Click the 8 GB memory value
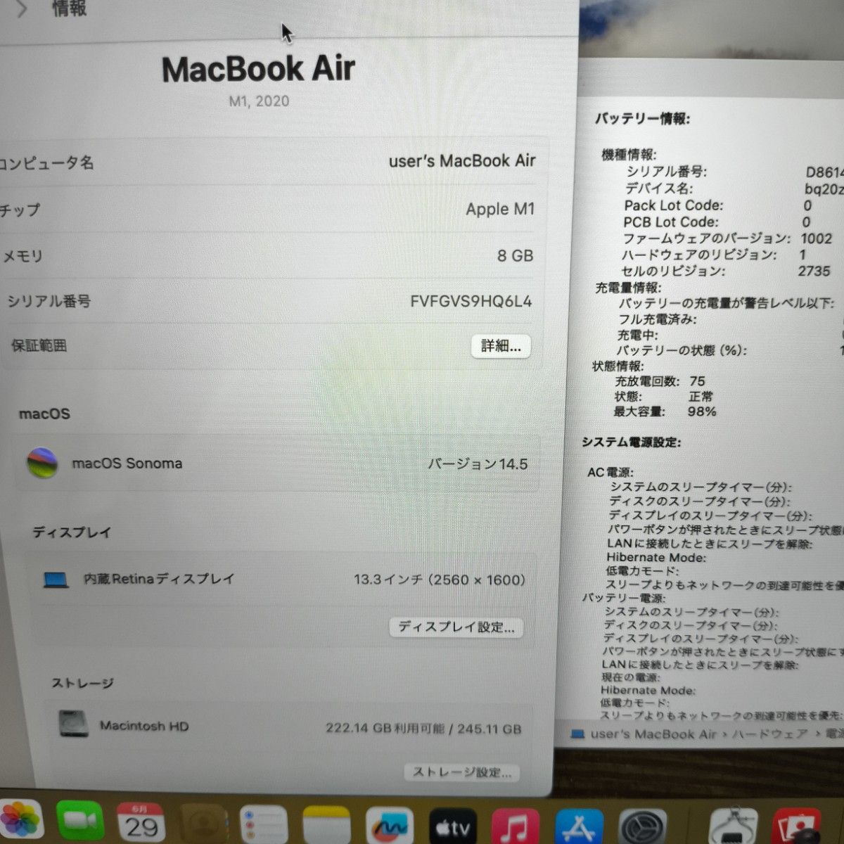The width and height of the screenshot is (844, 844). pos(515,256)
